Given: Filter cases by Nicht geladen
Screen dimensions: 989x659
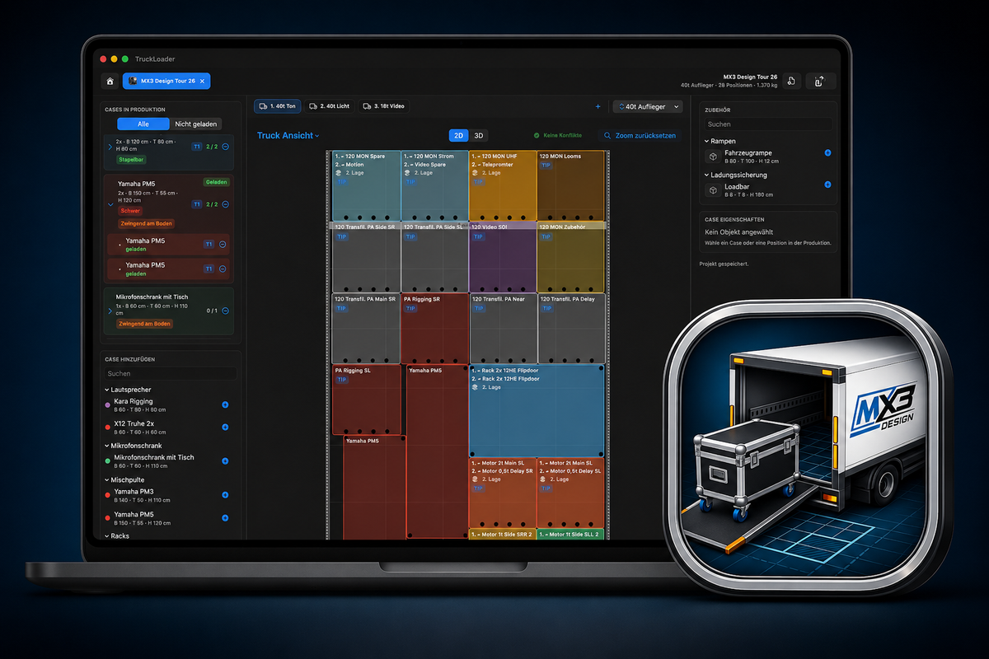Looking at the screenshot, I should [x=196, y=124].
